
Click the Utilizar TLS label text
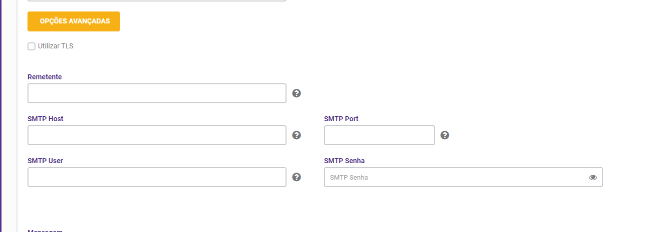tap(55, 46)
